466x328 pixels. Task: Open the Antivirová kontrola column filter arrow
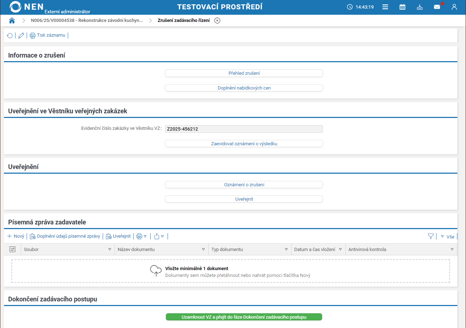[x=452, y=249]
